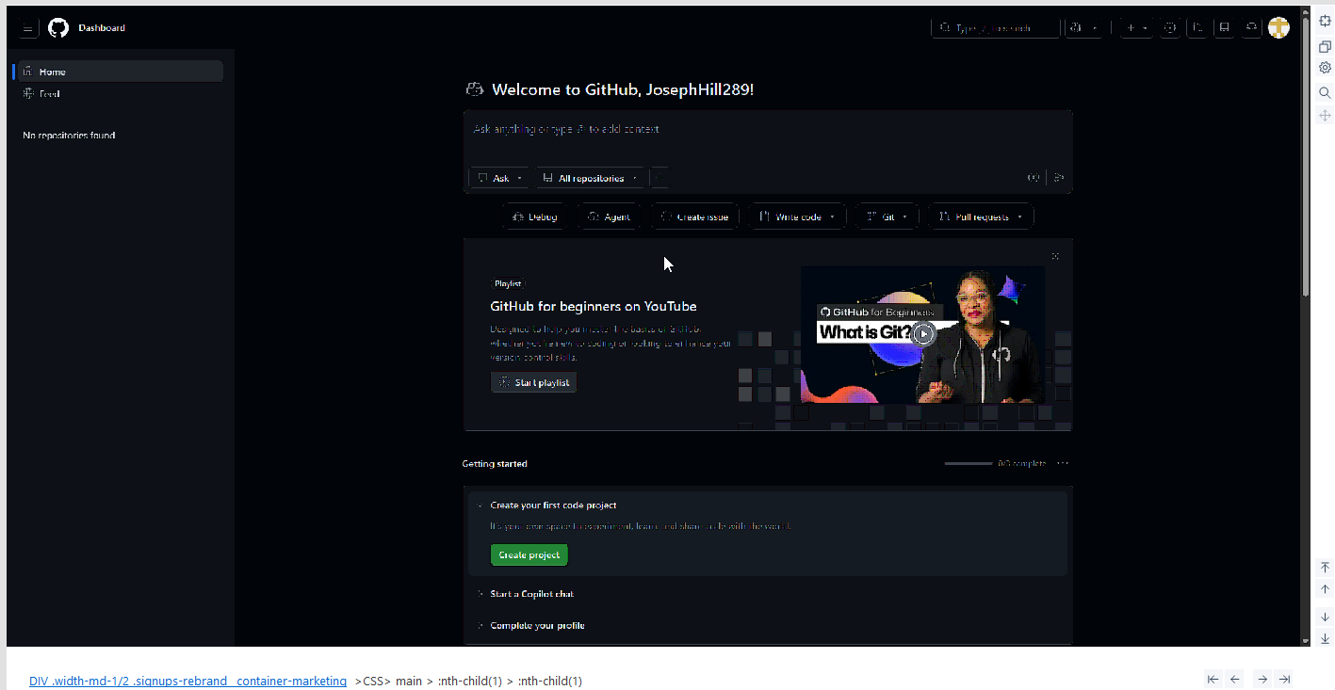Dismiss the playlist card with X
Image resolution: width=1335 pixels, height=690 pixels.
pos(1055,256)
